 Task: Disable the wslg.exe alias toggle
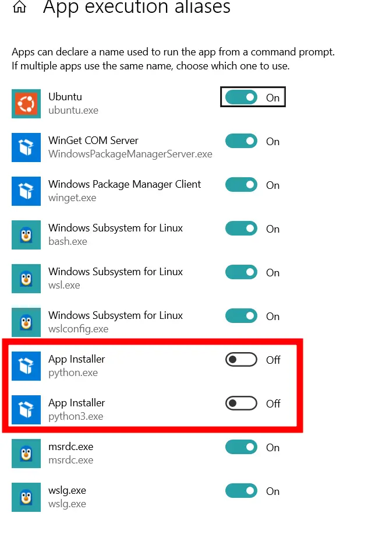pyautogui.click(x=241, y=491)
